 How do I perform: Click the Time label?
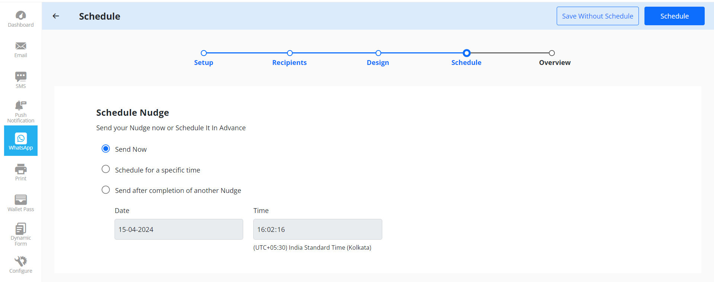261,211
